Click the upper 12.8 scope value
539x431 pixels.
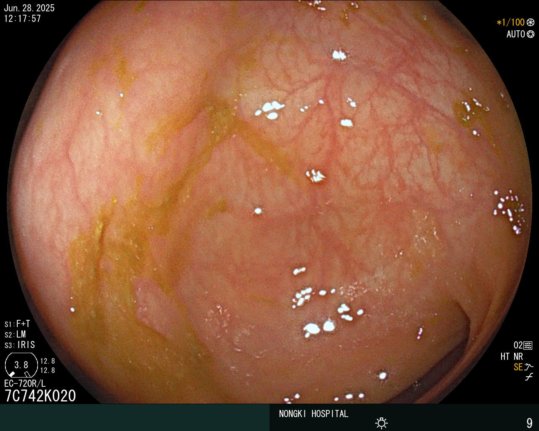pos(48,361)
